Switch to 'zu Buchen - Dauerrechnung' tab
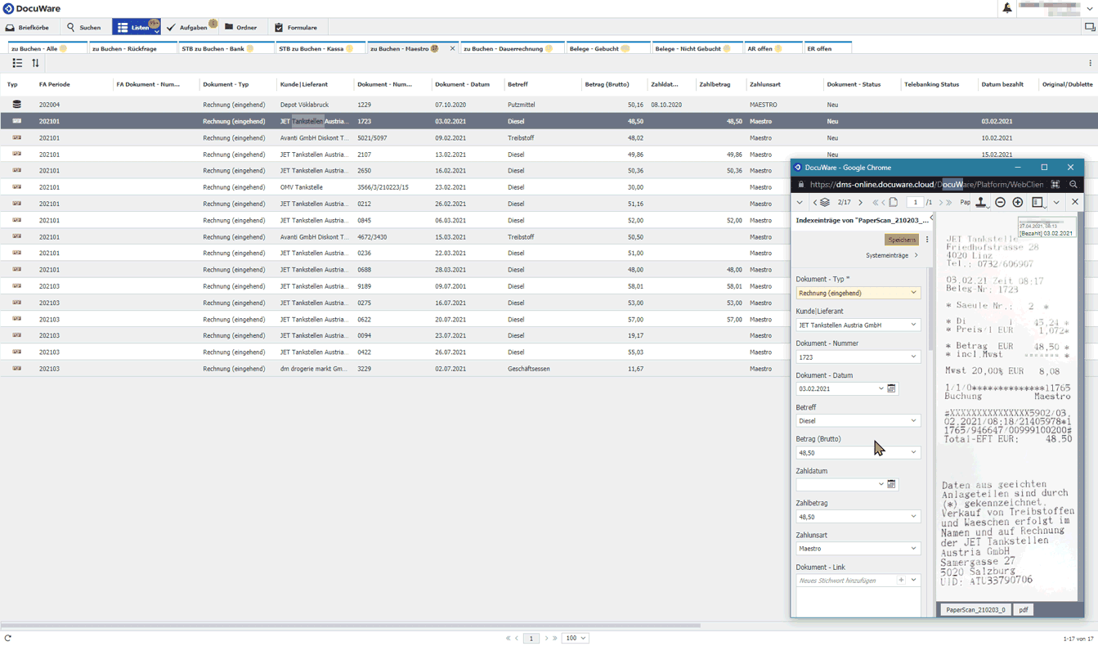This screenshot has width=1098, height=646. pyautogui.click(x=511, y=49)
